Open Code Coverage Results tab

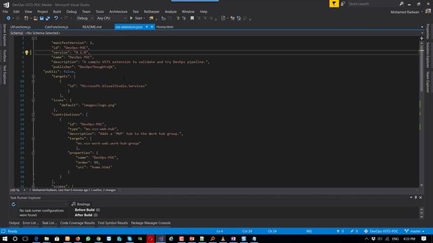point(77,223)
